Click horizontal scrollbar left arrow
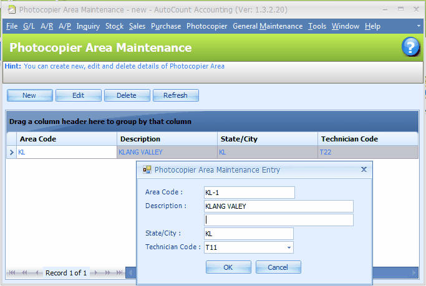The image size is (426, 286). [130, 273]
